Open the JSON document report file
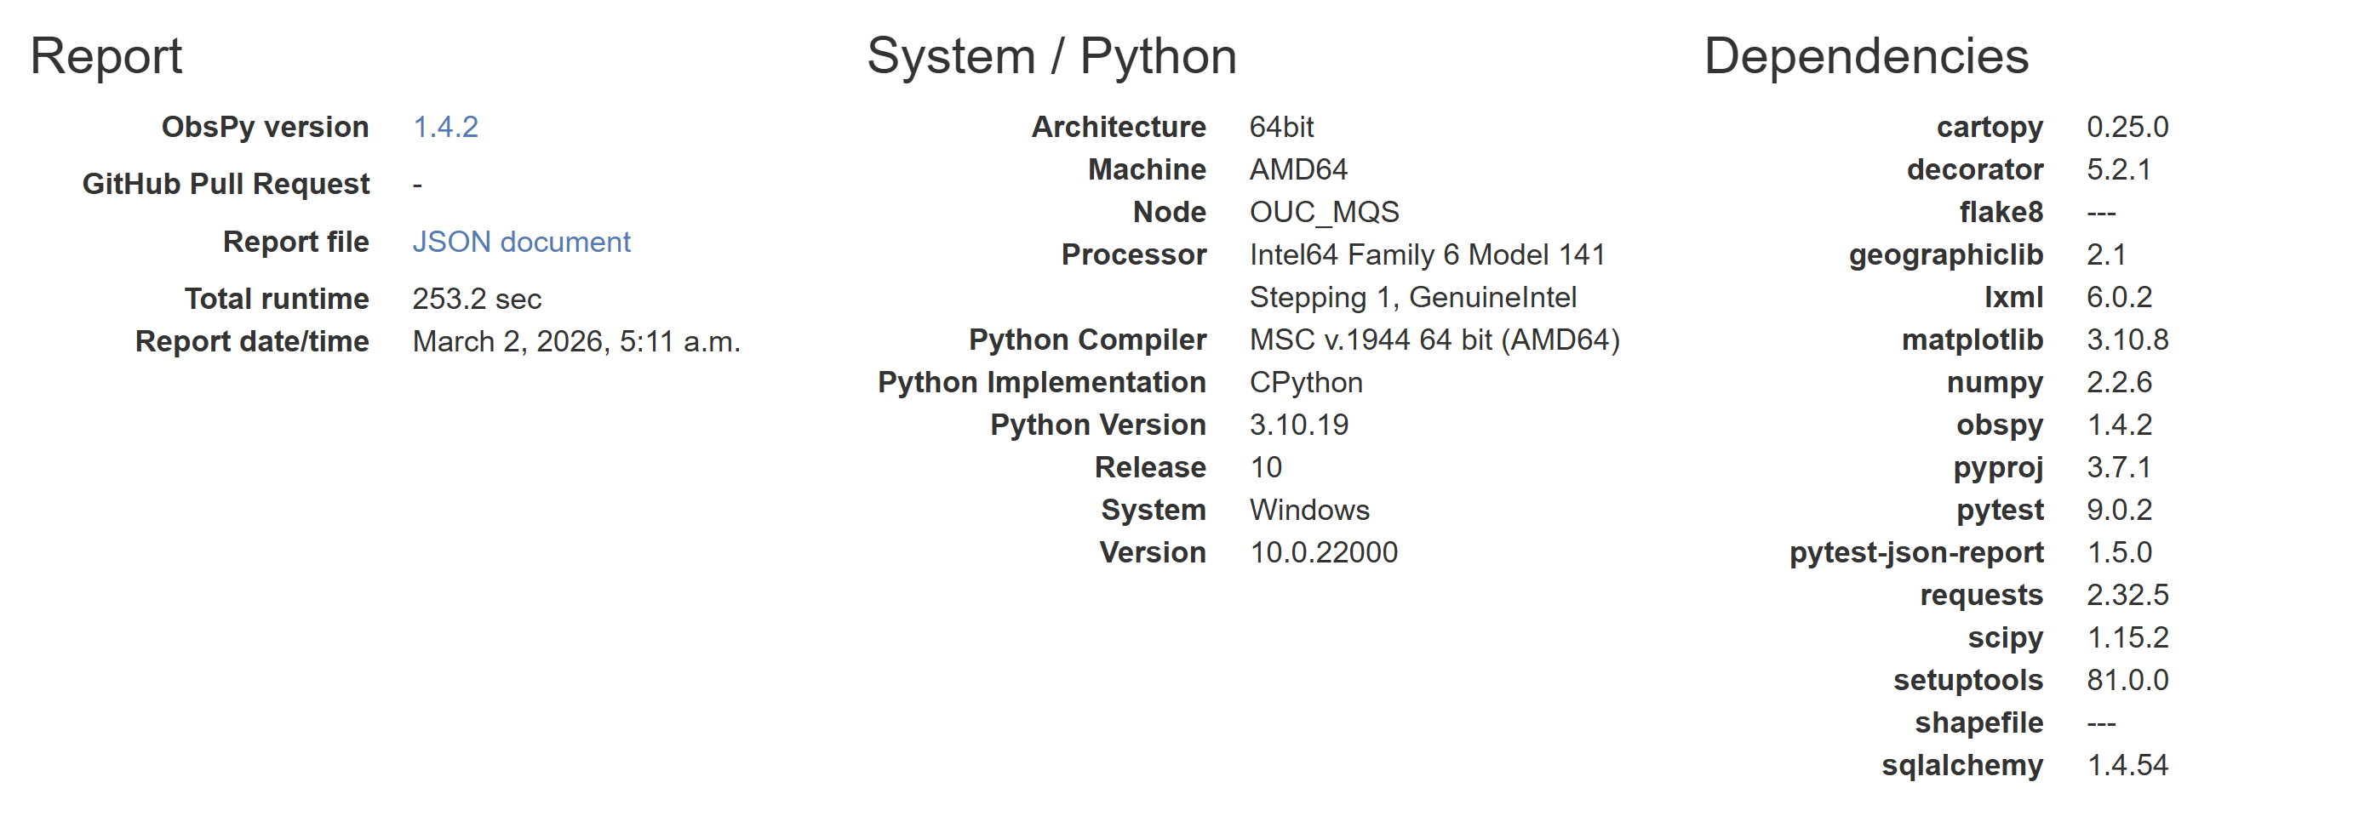 [x=520, y=242]
